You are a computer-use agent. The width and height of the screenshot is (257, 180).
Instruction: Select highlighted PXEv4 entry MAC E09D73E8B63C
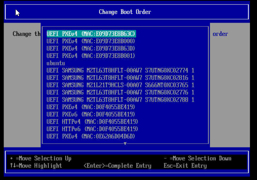(x=91, y=34)
